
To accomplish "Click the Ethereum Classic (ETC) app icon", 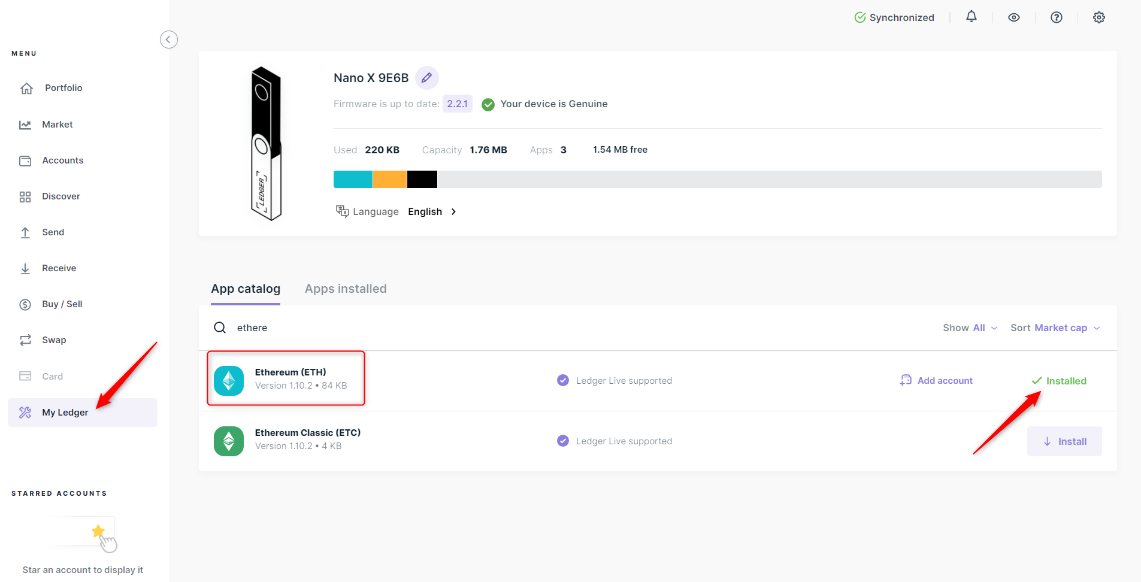I will [229, 441].
